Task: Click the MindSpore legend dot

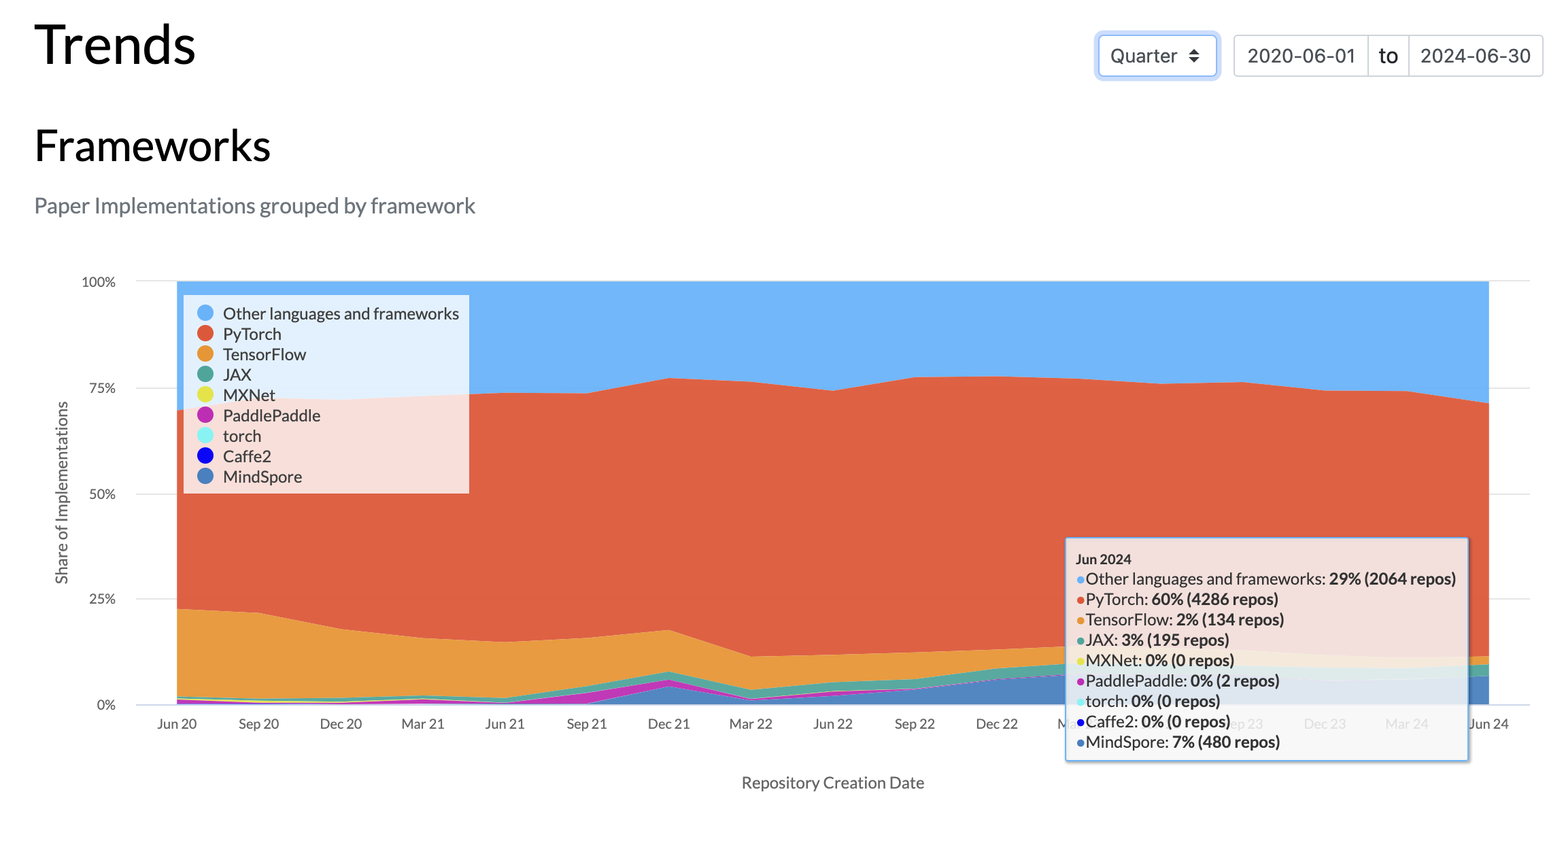Action: [205, 477]
